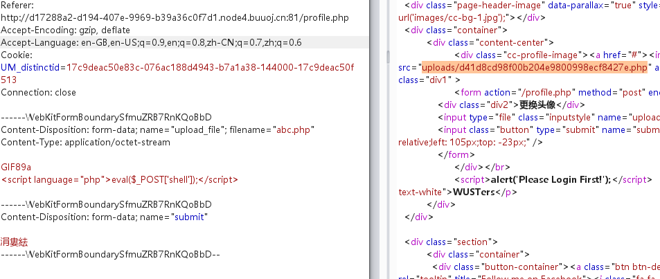Click the response panel scrollbar thumb
This screenshot has height=279, width=660.
point(388,56)
